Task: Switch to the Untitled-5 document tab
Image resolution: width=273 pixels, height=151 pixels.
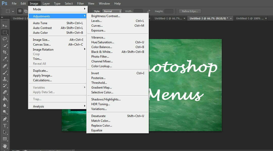Action: coord(250,18)
